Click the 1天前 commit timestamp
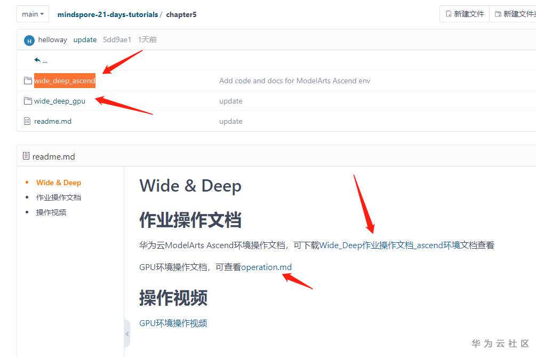The image size is (536, 357). (147, 39)
